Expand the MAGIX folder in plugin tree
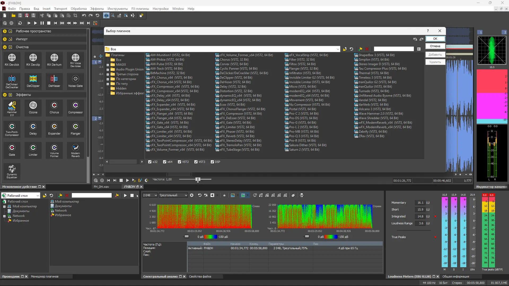Screen dimensions: 509x286 108,65
